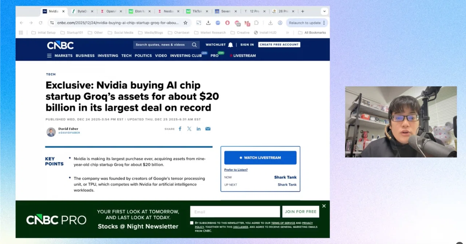Image resolution: width=466 pixels, height=244 pixels.
Task: Click the browser forward arrow
Action: (x=31, y=23)
